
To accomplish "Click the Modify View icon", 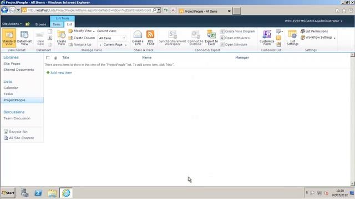I will (70, 31).
